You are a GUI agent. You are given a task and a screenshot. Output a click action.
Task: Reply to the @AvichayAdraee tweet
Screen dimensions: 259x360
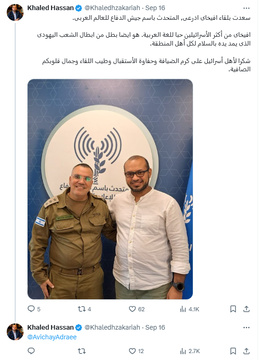click(31, 351)
